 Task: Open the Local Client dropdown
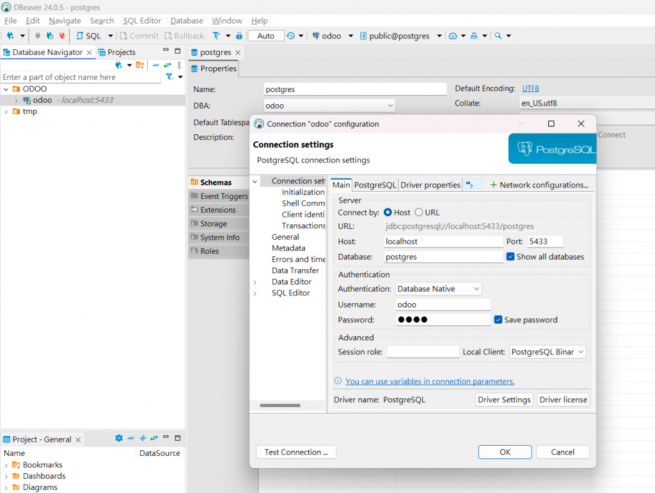(548, 352)
